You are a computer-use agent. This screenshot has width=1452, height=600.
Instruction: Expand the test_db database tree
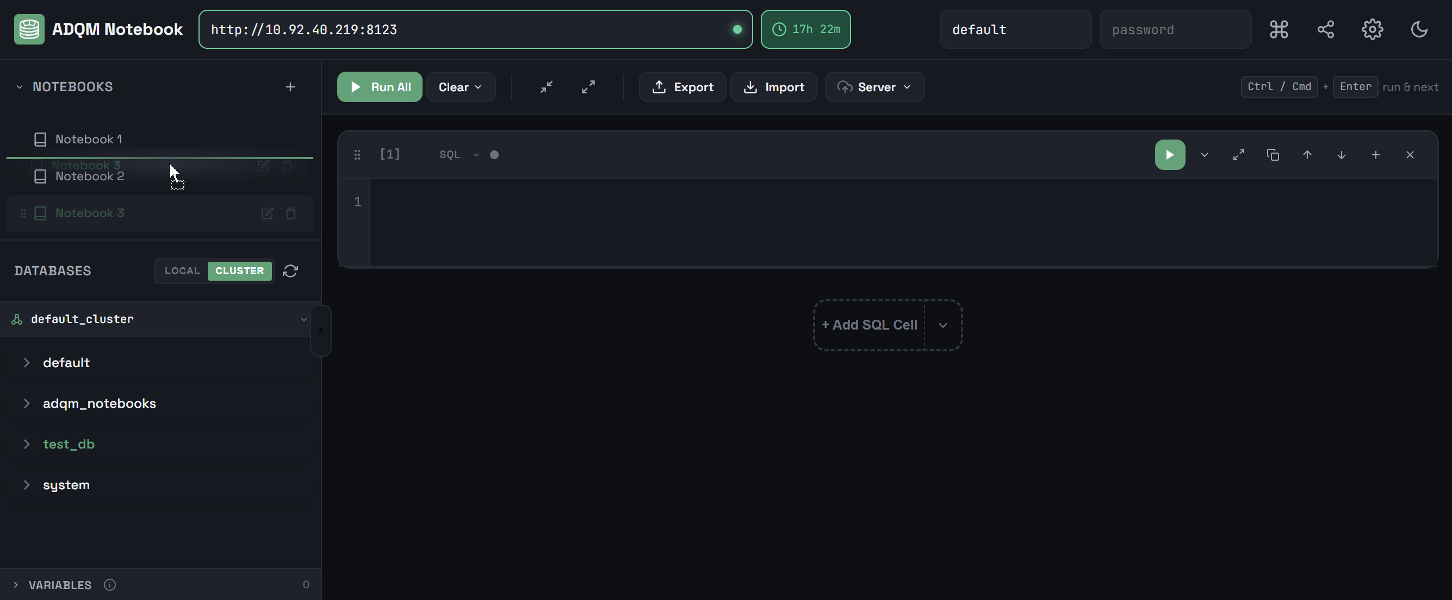tap(27, 444)
